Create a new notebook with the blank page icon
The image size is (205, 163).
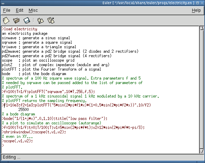(6, 20)
